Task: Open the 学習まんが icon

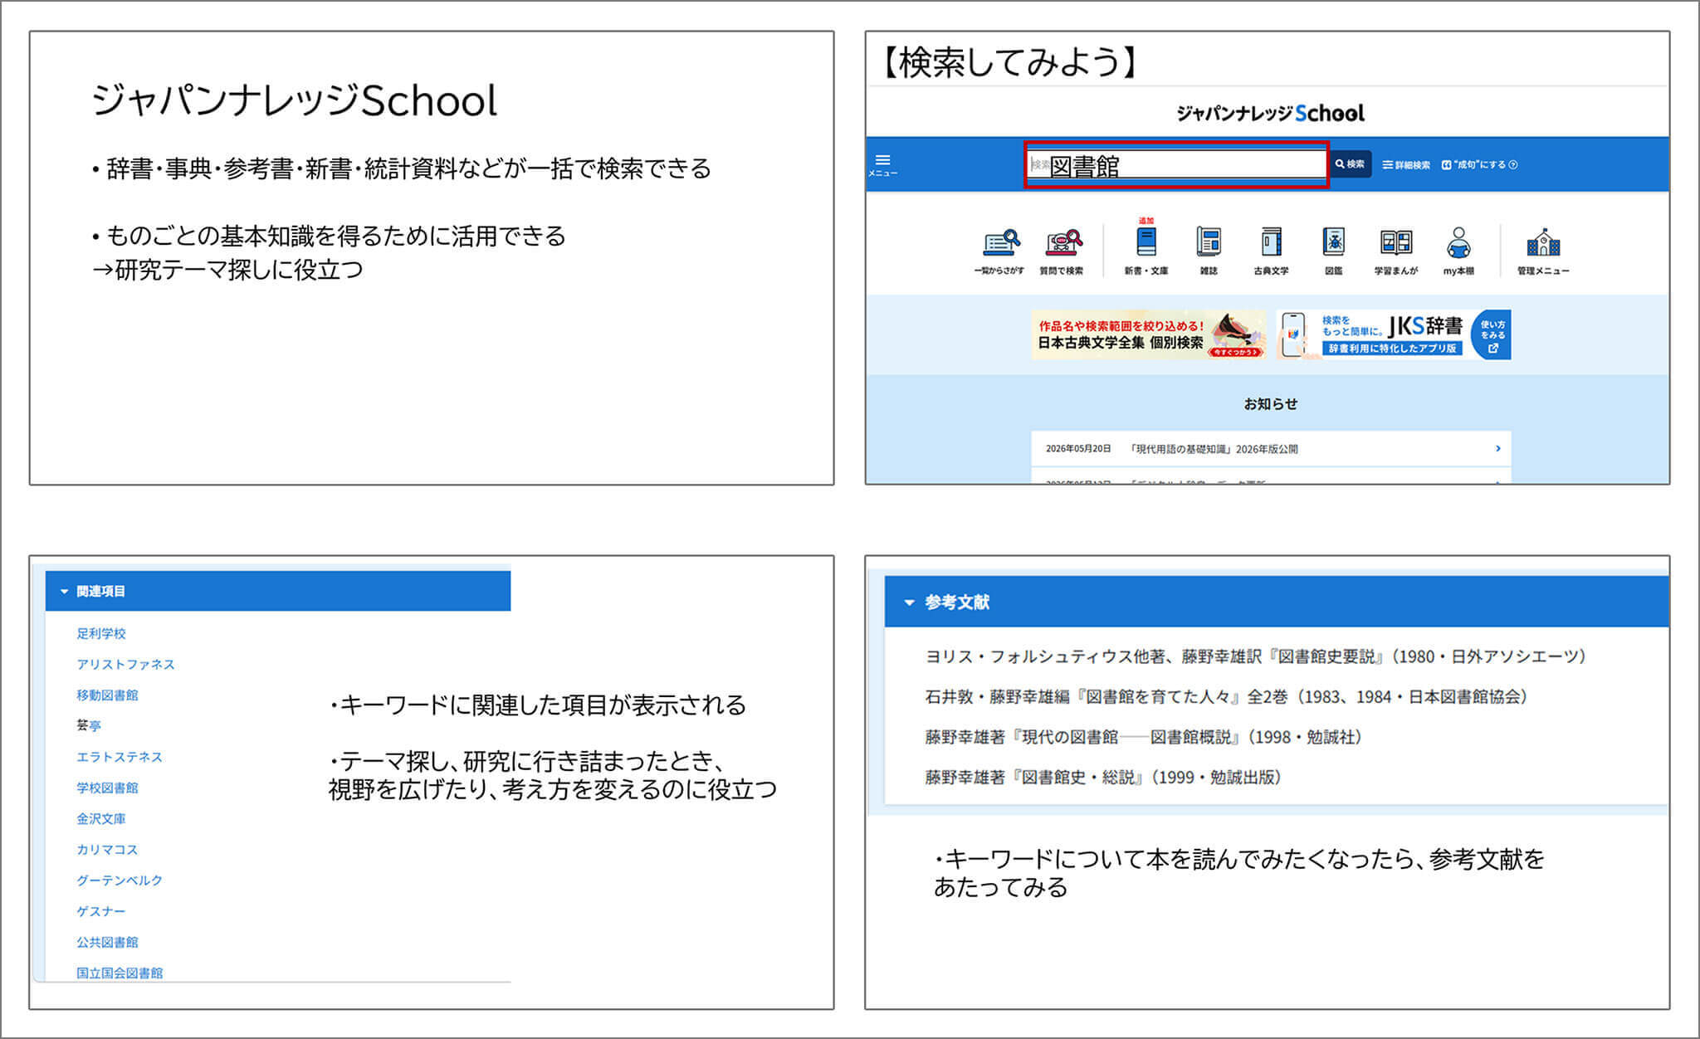Action: point(1396,251)
